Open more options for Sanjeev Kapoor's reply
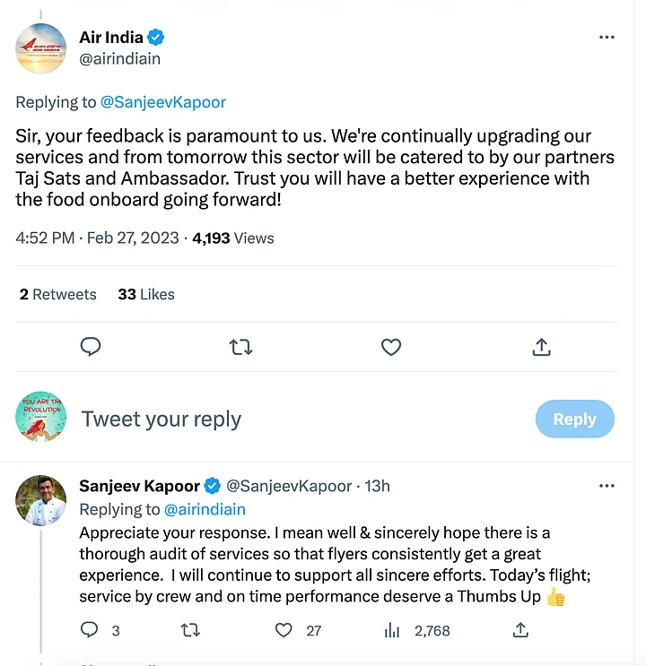This screenshot has width=646, height=666. click(x=607, y=485)
